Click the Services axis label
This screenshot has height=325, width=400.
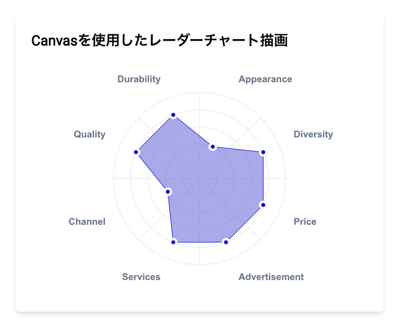[x=141, y=277]
